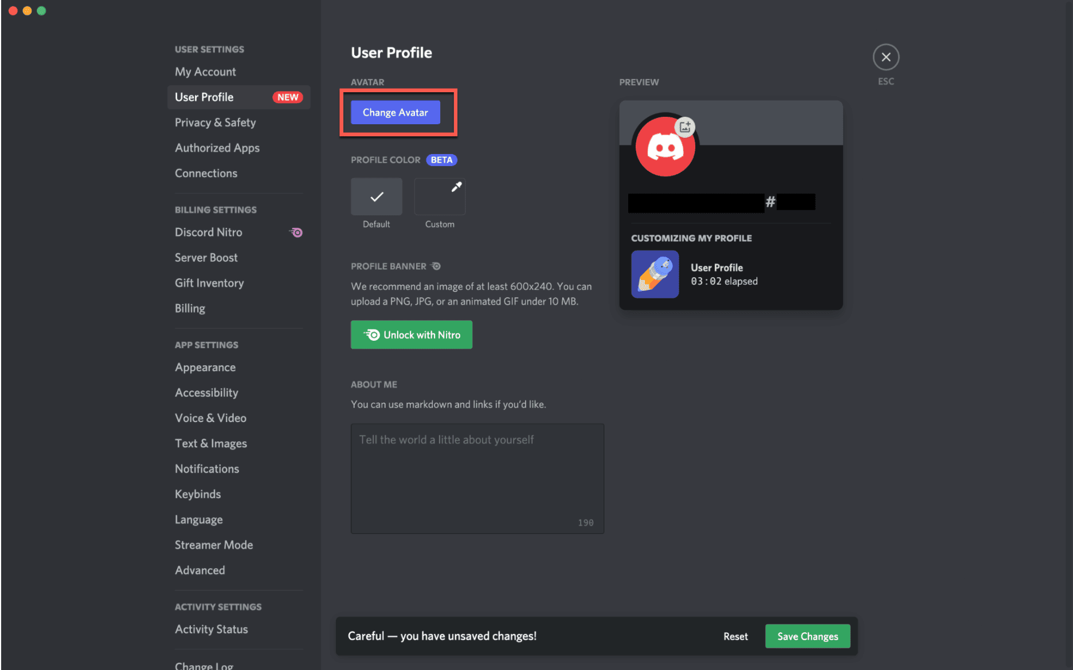Screen dimensions: 1073x670
Task: Select User Profile in sidebar
Action: (x=238, y=97)
